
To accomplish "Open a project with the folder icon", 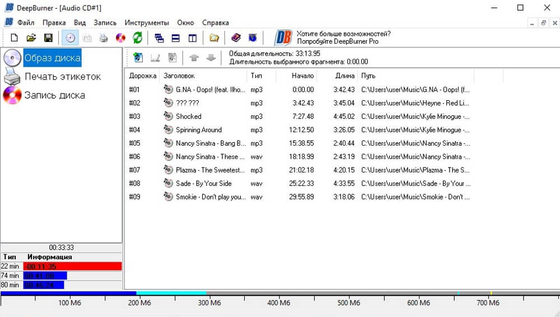I will [x=31, y=38].
